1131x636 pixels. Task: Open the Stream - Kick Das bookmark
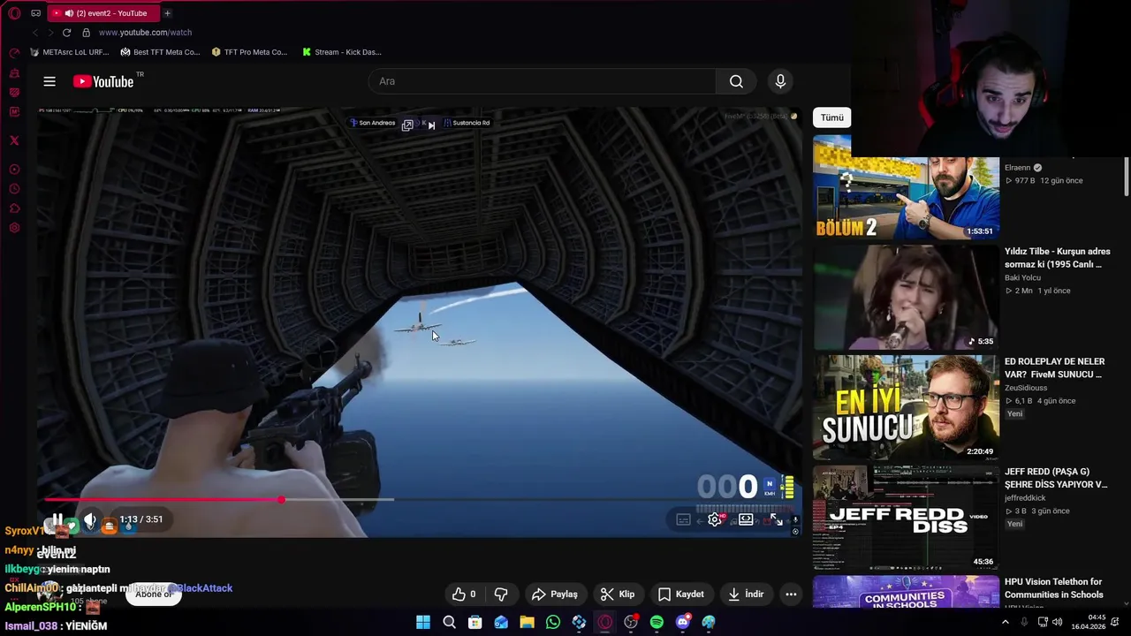[x=342, y=52]
